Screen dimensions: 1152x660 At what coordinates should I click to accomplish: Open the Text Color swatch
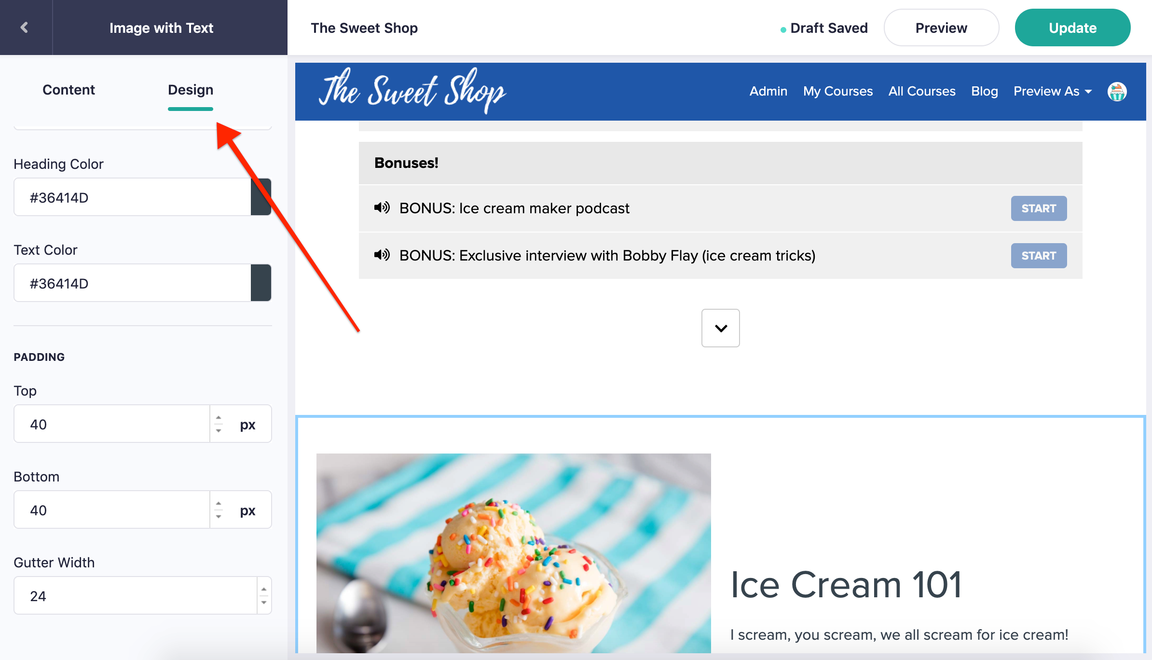pyautogui.click(x=261, y=283)
